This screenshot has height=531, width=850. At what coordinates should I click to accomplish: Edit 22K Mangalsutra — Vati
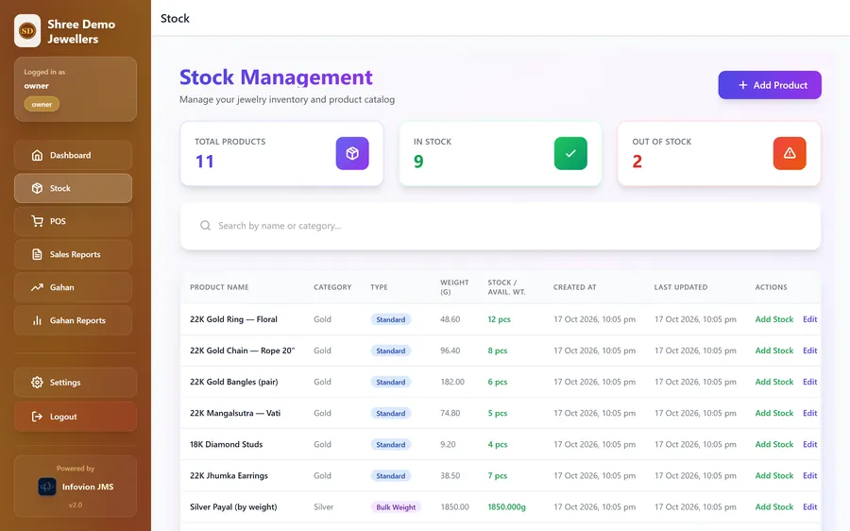(x=810, y=413)
